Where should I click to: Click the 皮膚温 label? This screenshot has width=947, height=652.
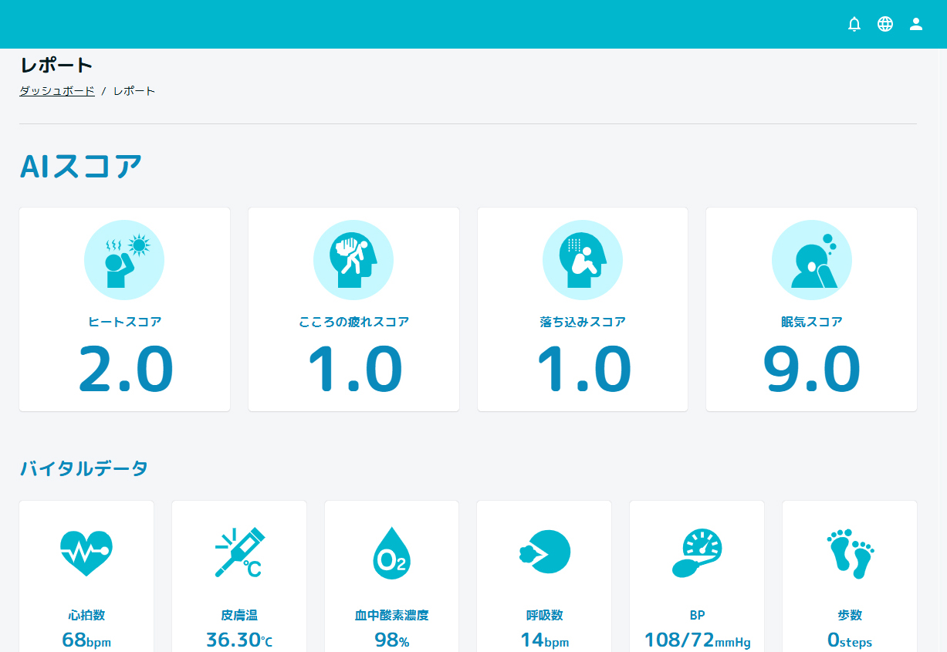pyautogui.click(x=239, y=615)
